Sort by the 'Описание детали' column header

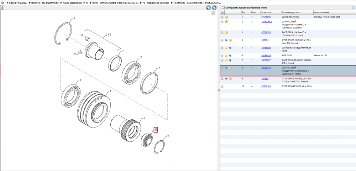click(x=297, y=12)
